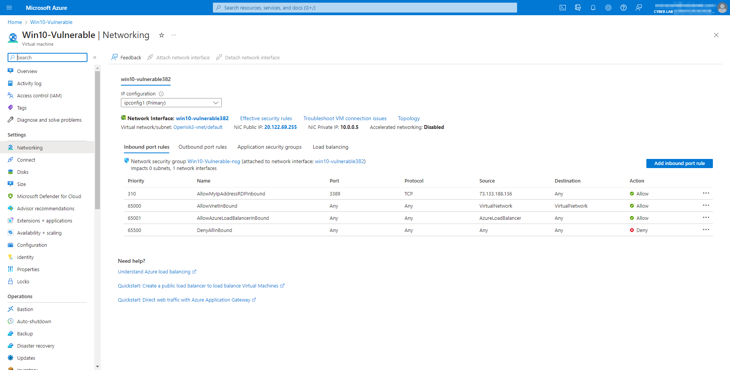Open Network Interface win10-vulnerable382 link

point(202,118)
